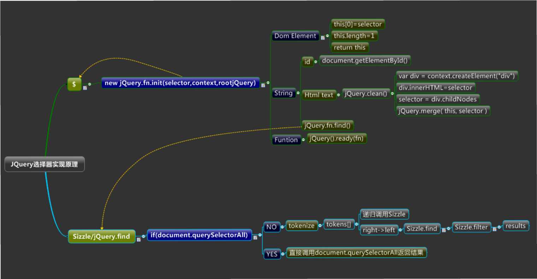
Task: Select the tokenize node
Action: 302,226
